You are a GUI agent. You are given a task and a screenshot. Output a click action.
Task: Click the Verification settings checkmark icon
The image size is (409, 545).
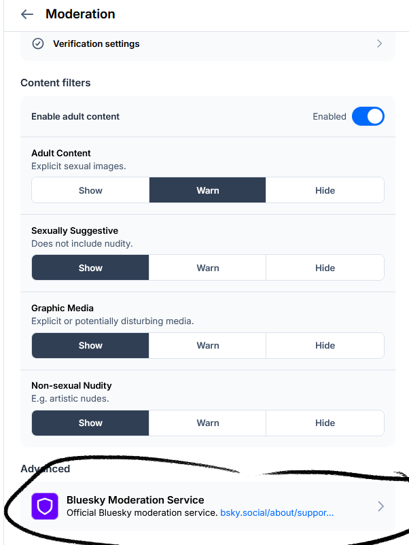(x=39, y=43)
